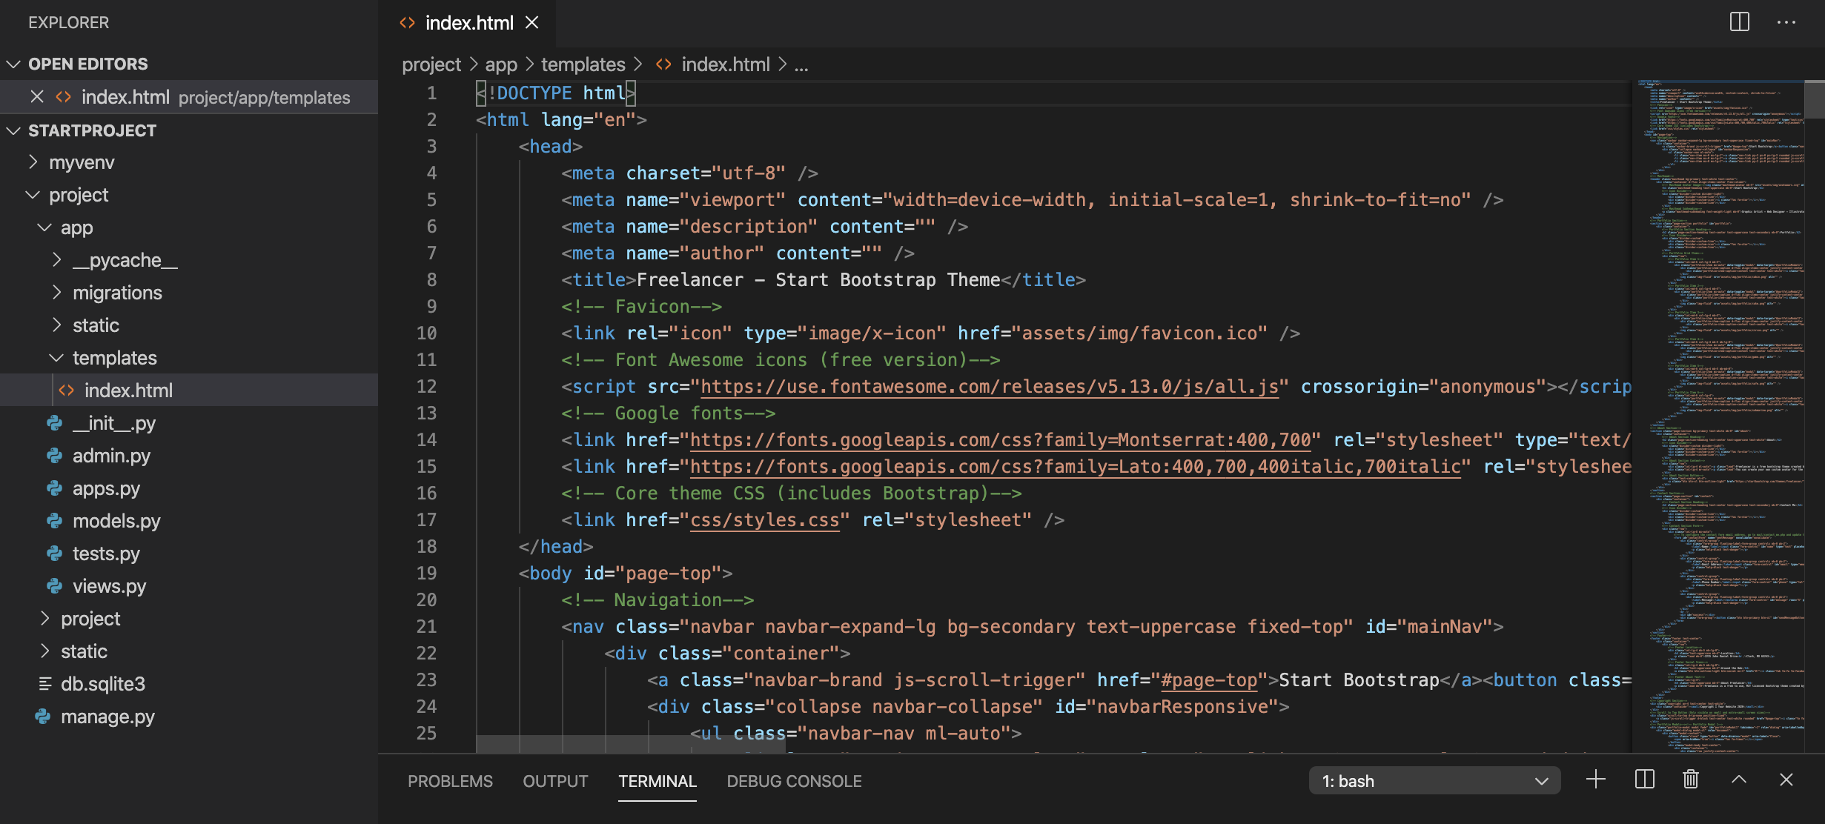
Task: Close the index.html editor tab
Action: coord(531,23)
